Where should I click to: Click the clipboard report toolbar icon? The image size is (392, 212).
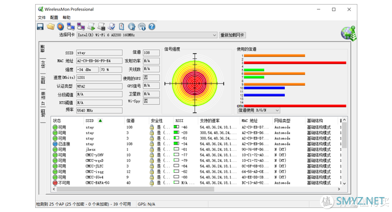tap(122, 26)
